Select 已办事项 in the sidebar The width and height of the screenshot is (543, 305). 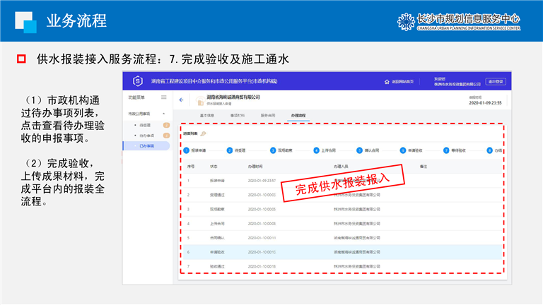tap(147, 145)
